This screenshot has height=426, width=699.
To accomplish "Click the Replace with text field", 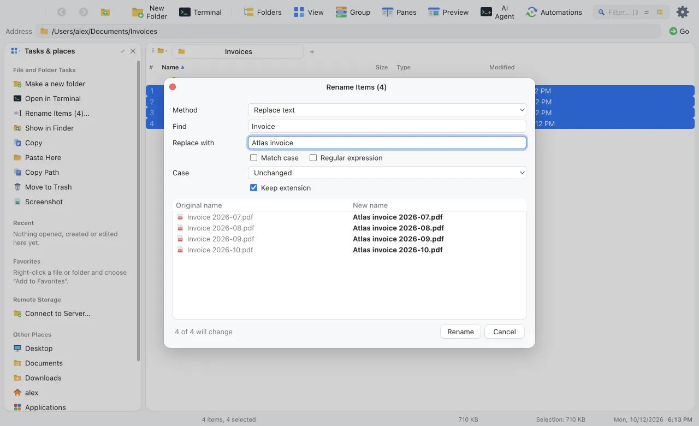I will point(387,143).
